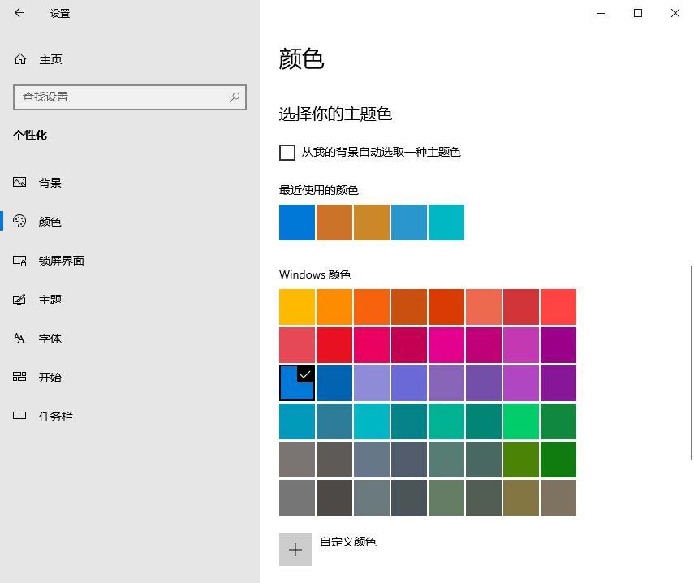Open 锁屏界面 via its sidebar icon
This screenshot has height=583, width=694.
coord(19,261)
